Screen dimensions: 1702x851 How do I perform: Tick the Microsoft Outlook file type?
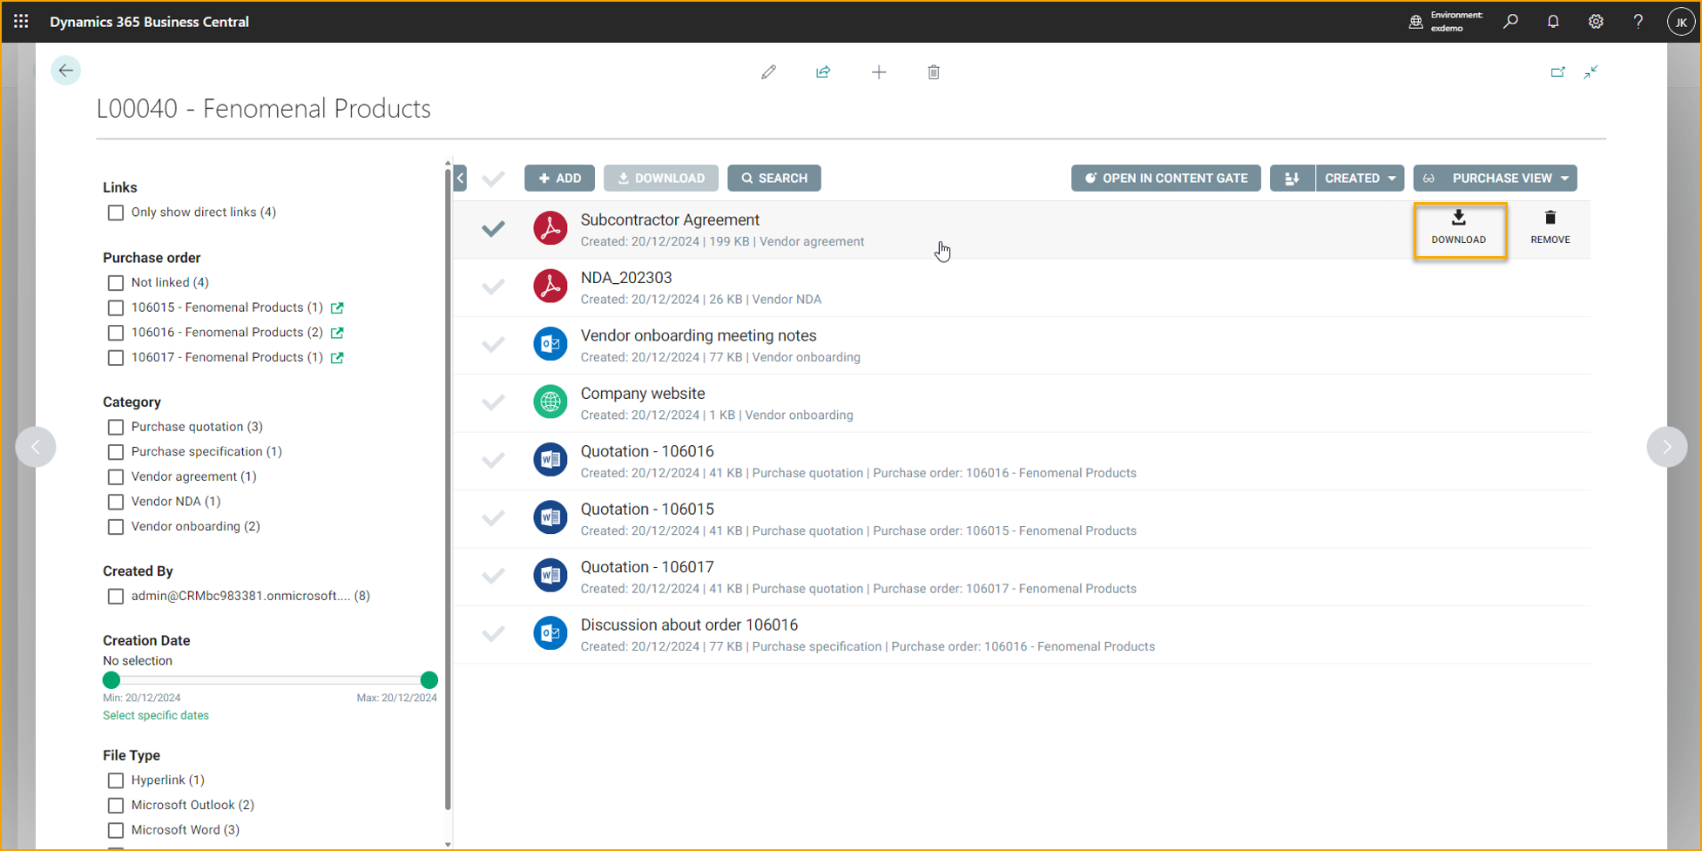116,806
